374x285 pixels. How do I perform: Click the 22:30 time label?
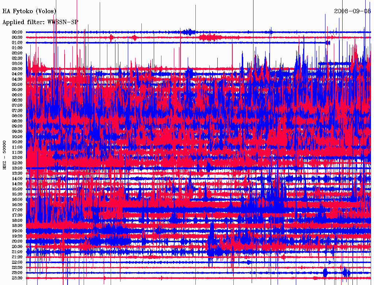(x=17, y=267)
